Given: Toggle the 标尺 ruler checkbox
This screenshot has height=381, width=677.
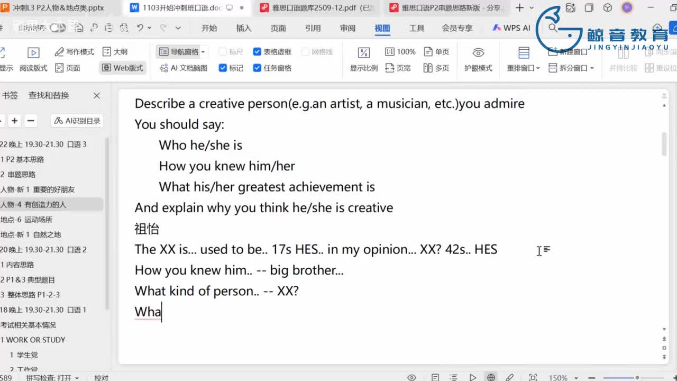Looking at the screenshot, I should (231, 52).
